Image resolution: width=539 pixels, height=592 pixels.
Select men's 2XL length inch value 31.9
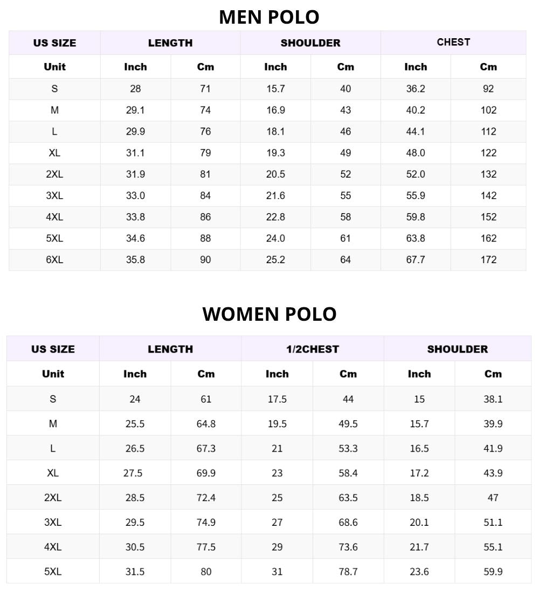pyautogui.click(x=135, y=174)
